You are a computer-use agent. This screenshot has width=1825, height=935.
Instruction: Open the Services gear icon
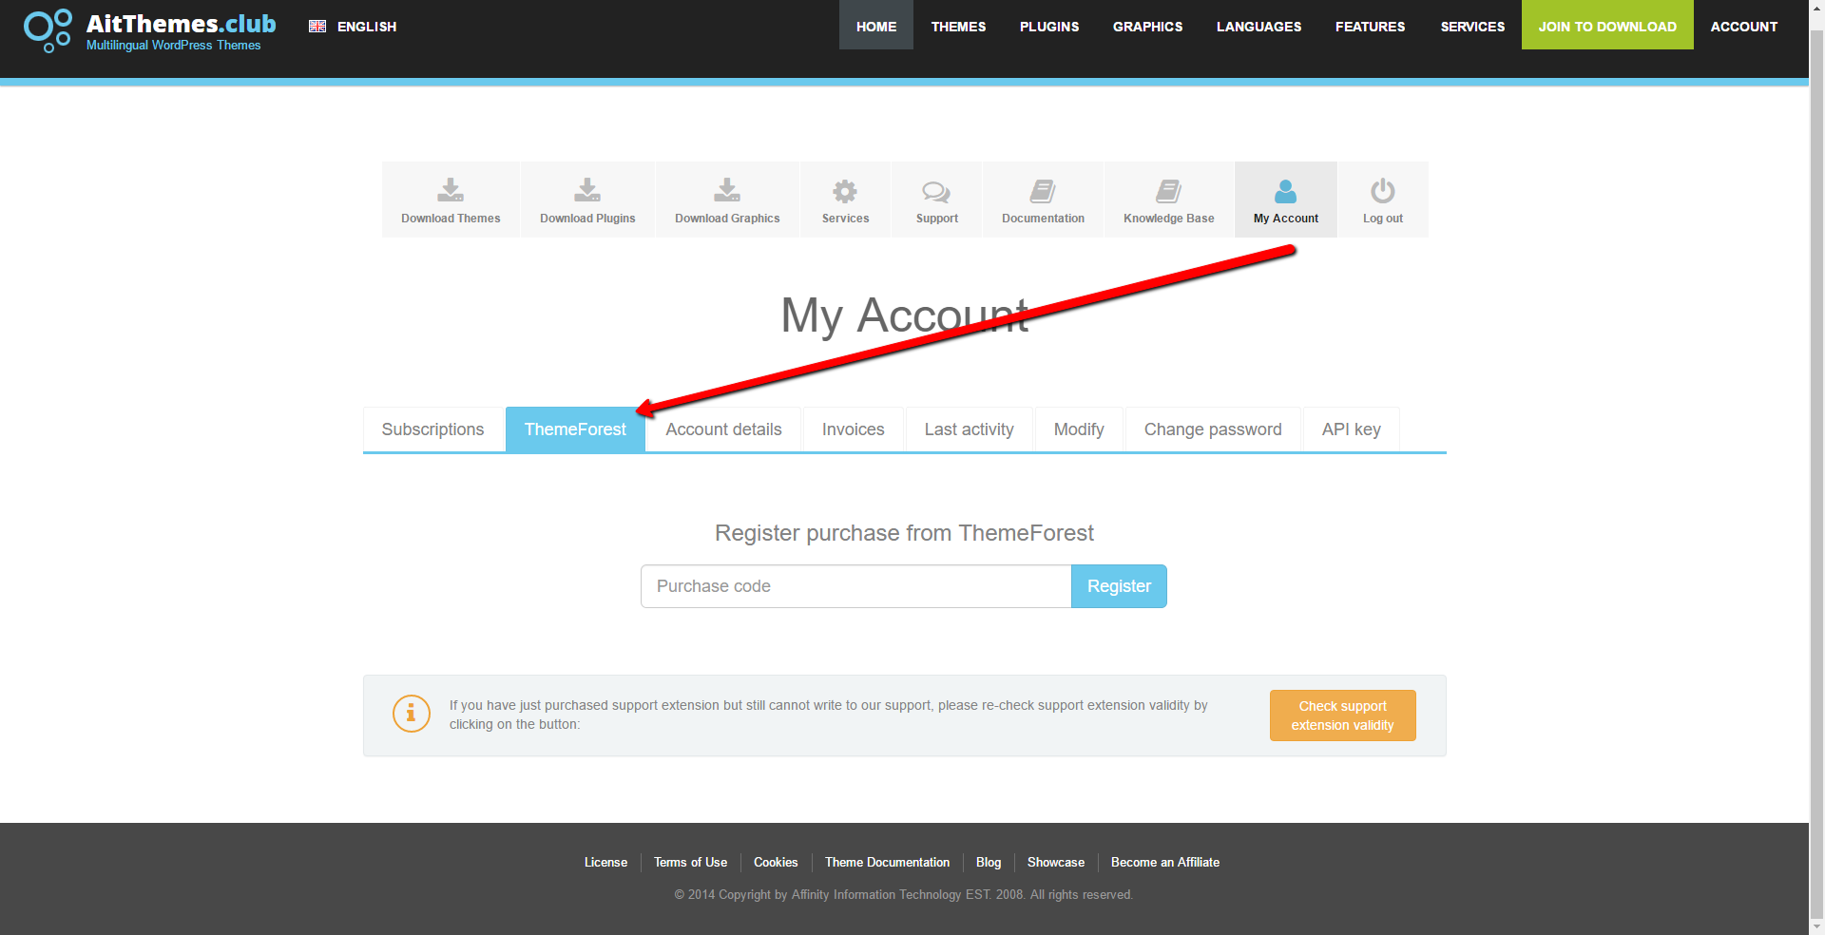[845, 191]
